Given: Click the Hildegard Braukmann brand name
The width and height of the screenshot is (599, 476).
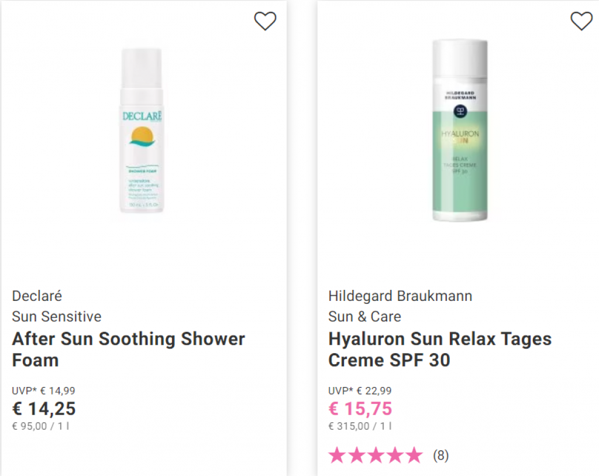Looking at the screenshot, I should click(x=400, y=296).
